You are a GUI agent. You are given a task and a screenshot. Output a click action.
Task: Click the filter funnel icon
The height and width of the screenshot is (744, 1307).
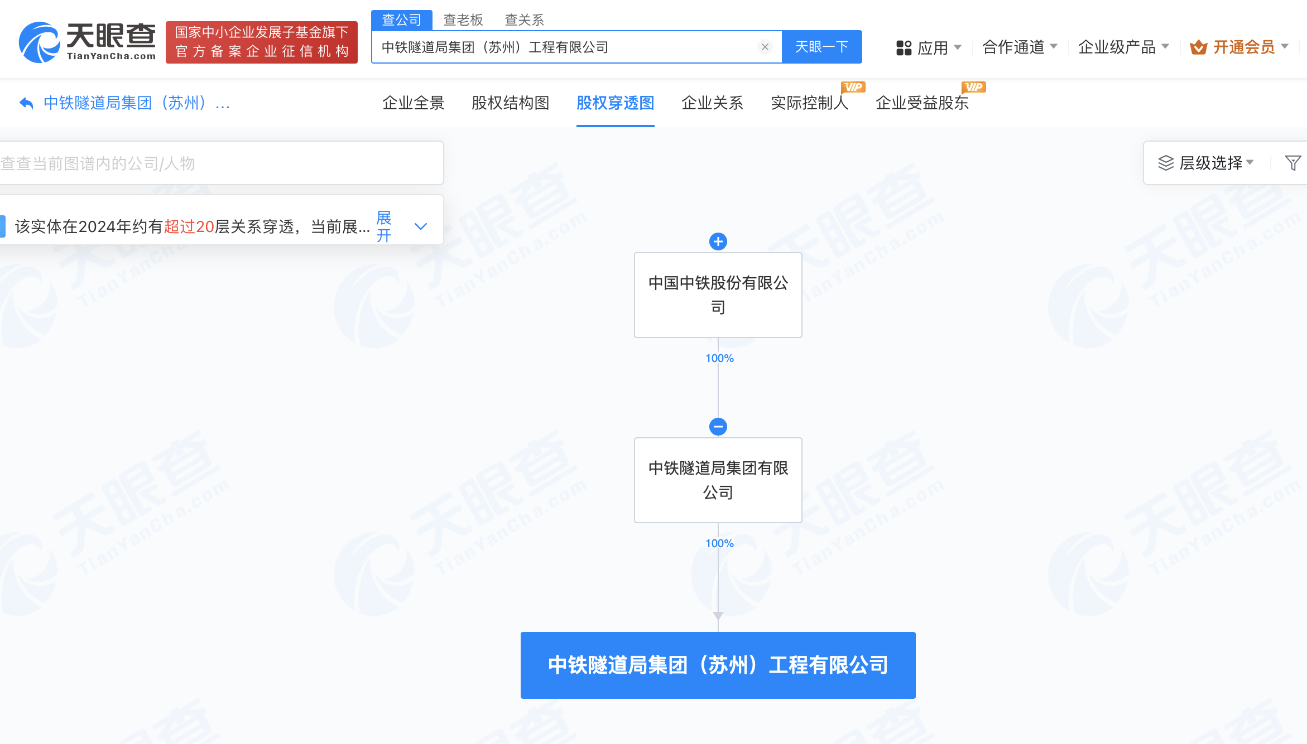tap(1292, 163)
